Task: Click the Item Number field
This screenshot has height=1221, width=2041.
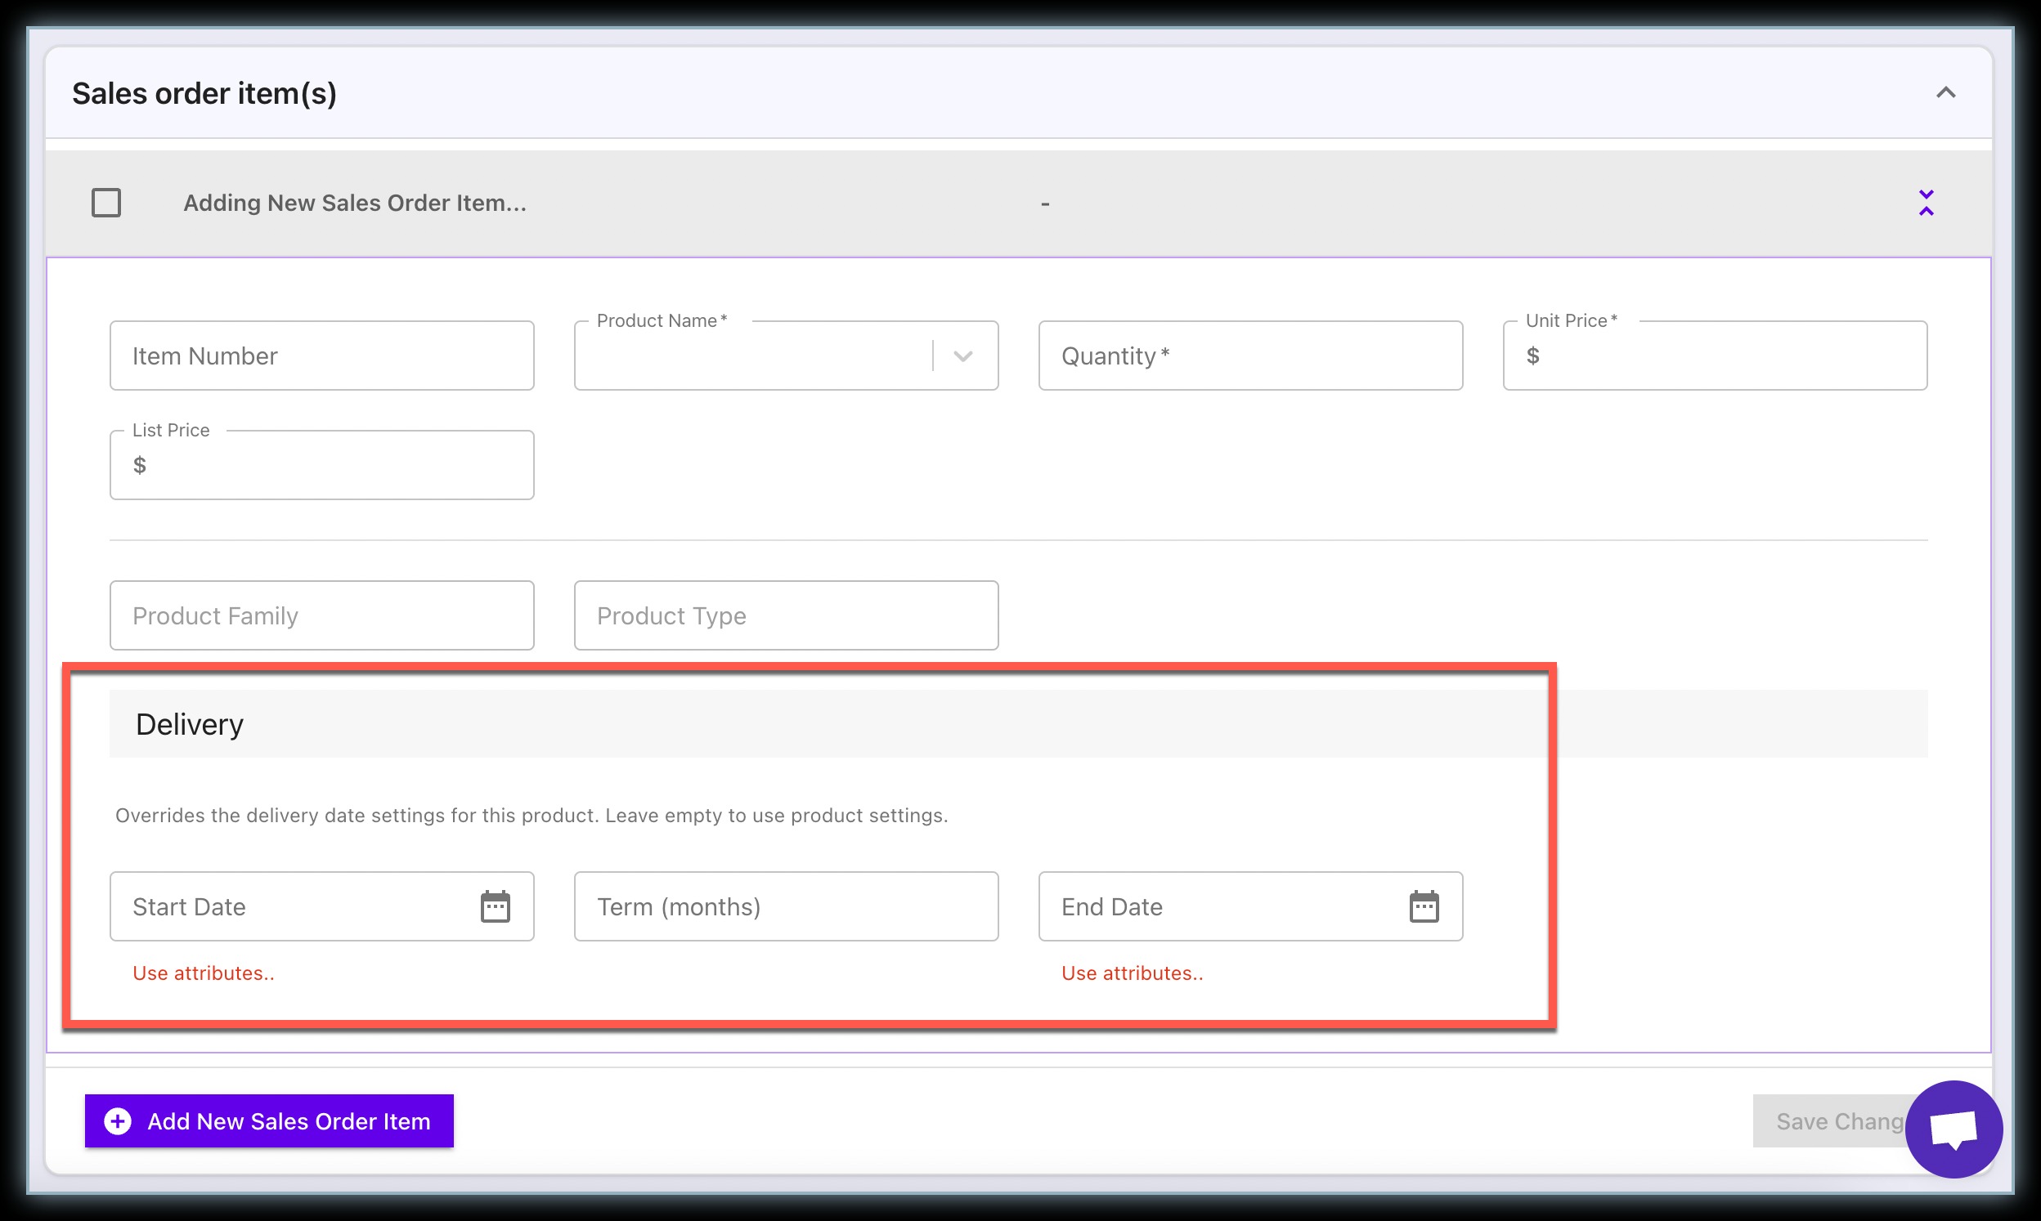Action: [x=322, y=356]
